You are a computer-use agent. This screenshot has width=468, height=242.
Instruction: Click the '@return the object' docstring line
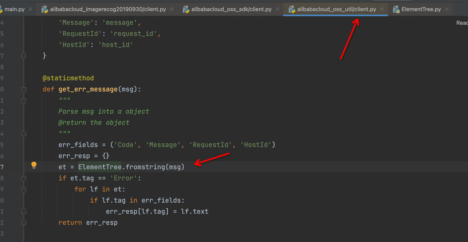pyautogui.click(x=94, y=123)
